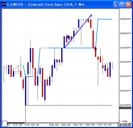Click the 15:55 time axis label
133x128 pixels.
(x=18, y=125)
